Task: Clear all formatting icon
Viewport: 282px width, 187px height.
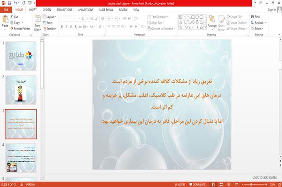Action: pyautogui.click(x=102, y=19)
